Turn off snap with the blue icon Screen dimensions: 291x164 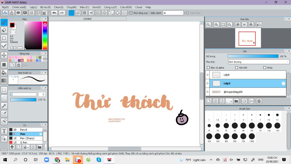(71, 13)
